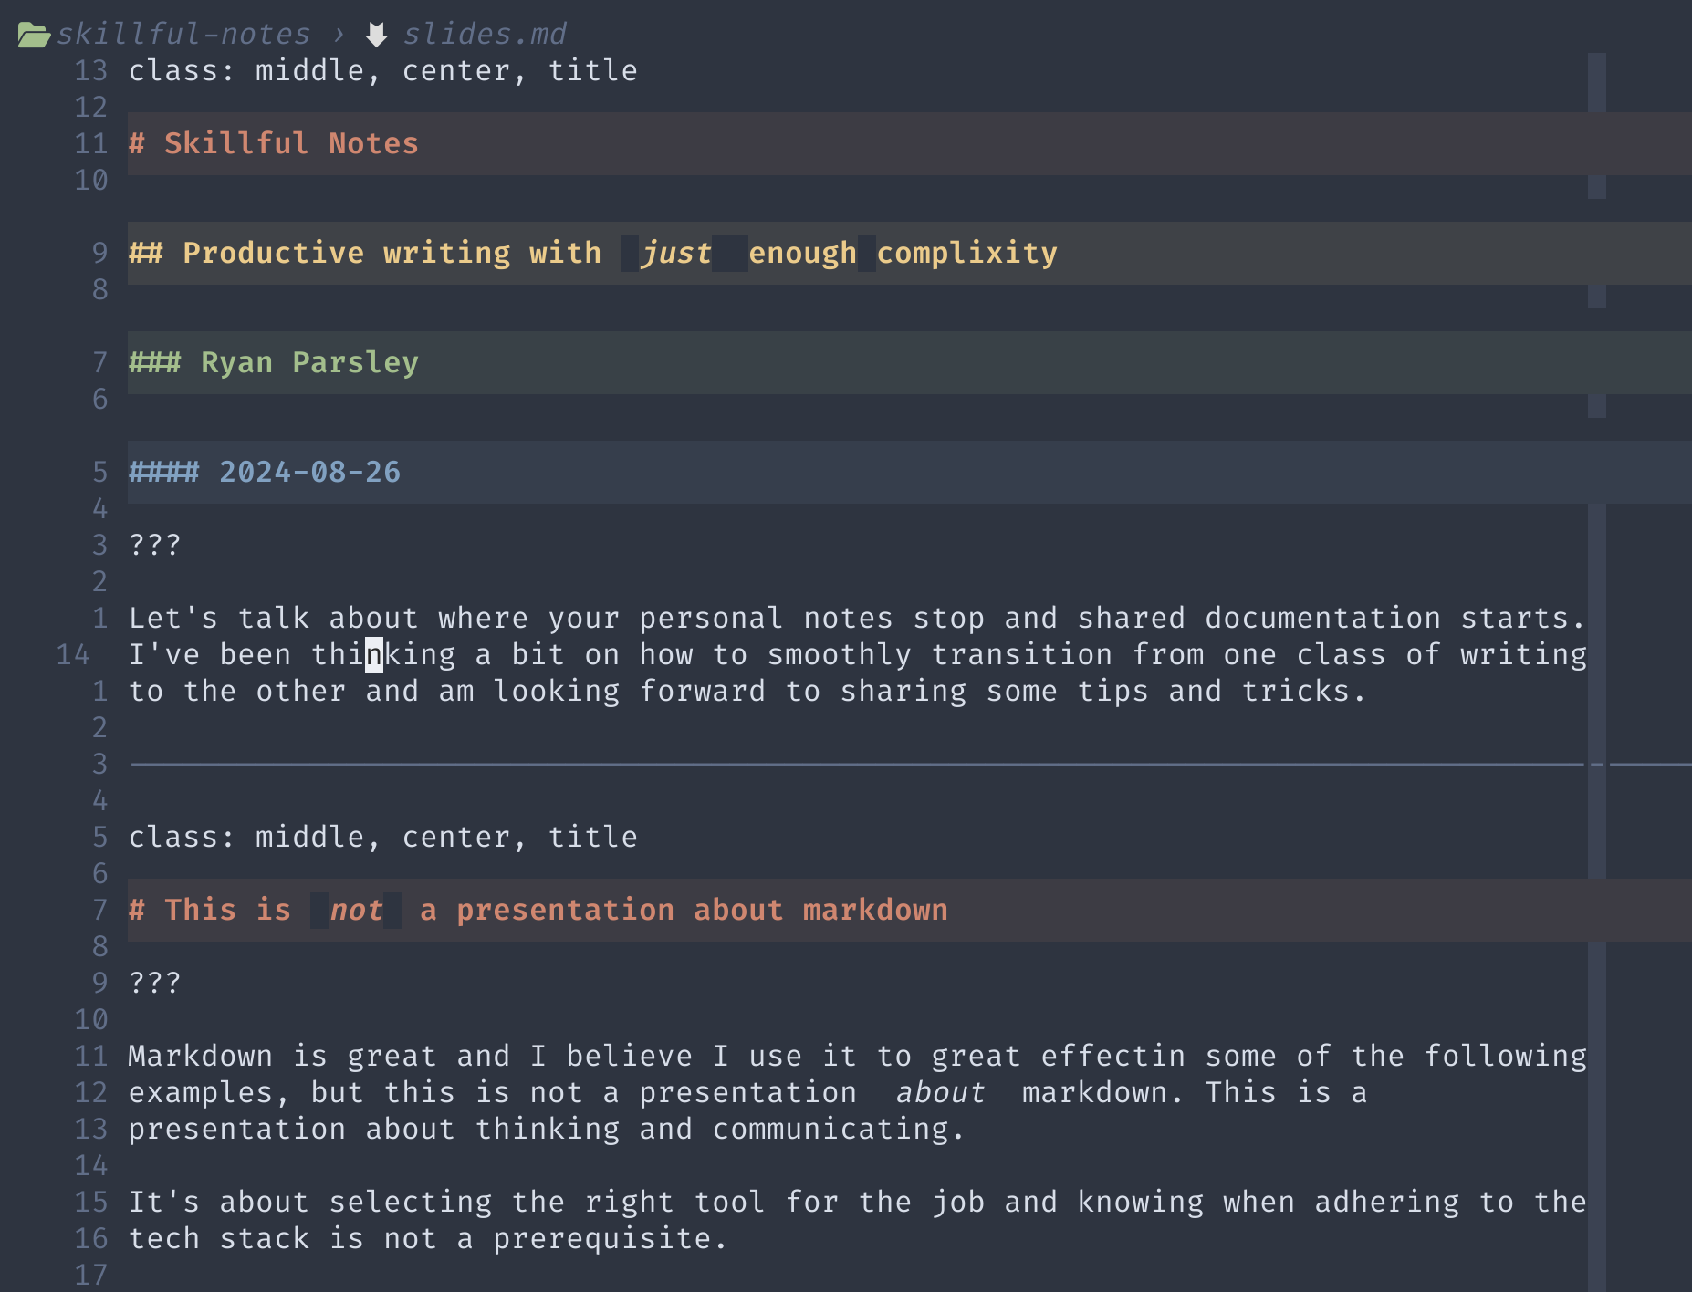This screenshot has width=1692, height=1292.
Task: Click the horizontal divider line in the document
Action: pyautogui.click(x=821, y=764)
